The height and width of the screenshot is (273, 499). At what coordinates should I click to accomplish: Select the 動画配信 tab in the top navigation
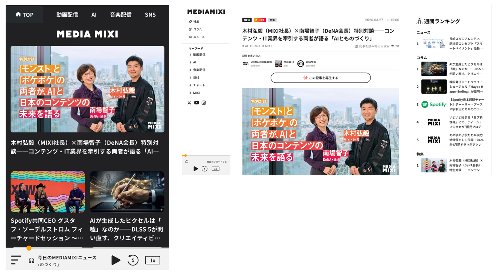coord(67,15)
